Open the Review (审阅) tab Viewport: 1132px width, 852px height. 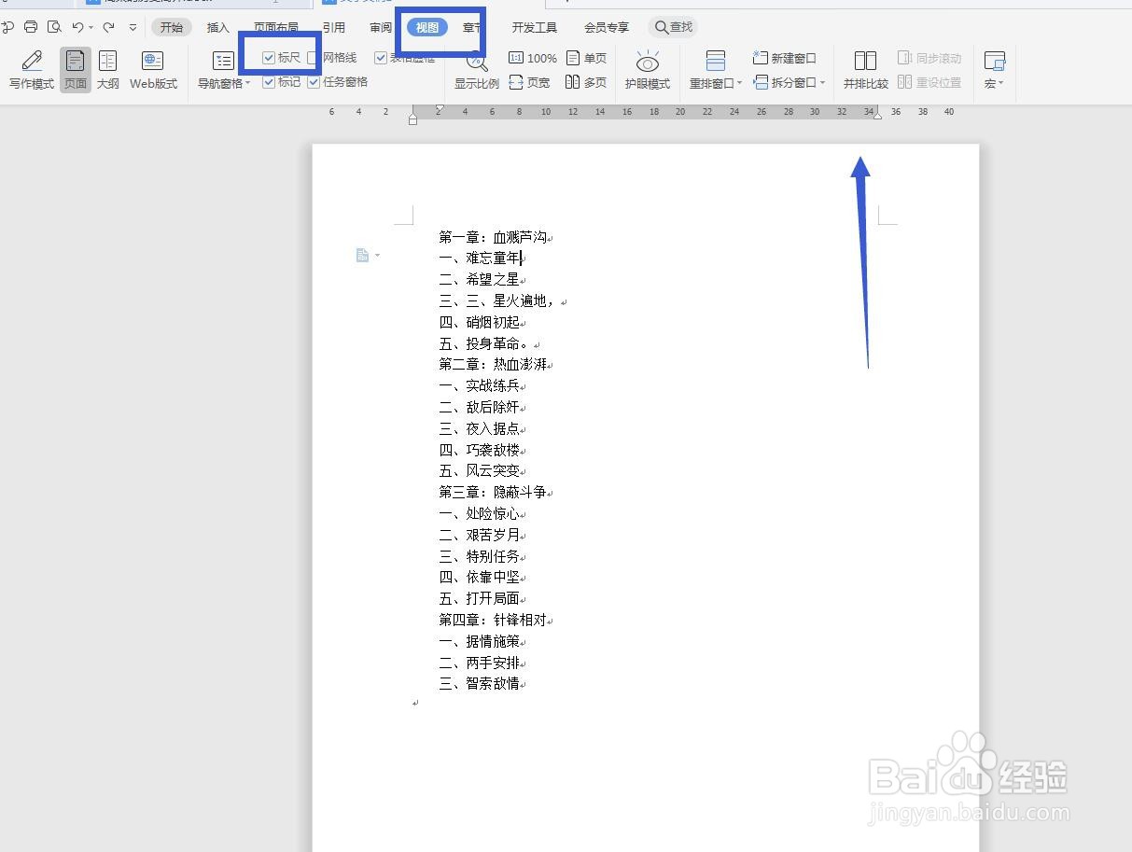point(381,27)
